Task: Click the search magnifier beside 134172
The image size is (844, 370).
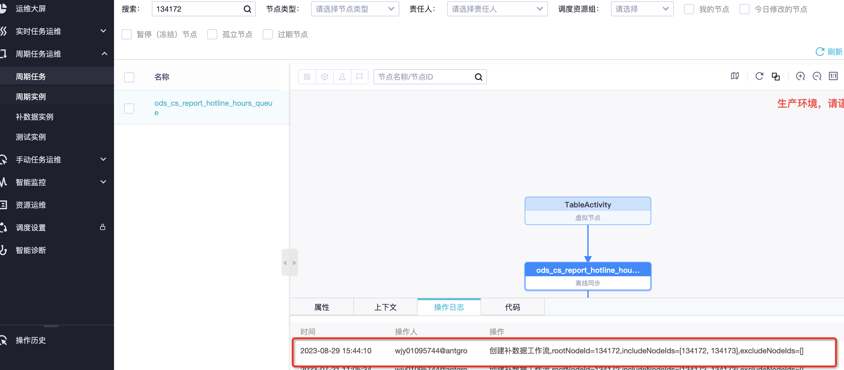Action: click(247, 9)
